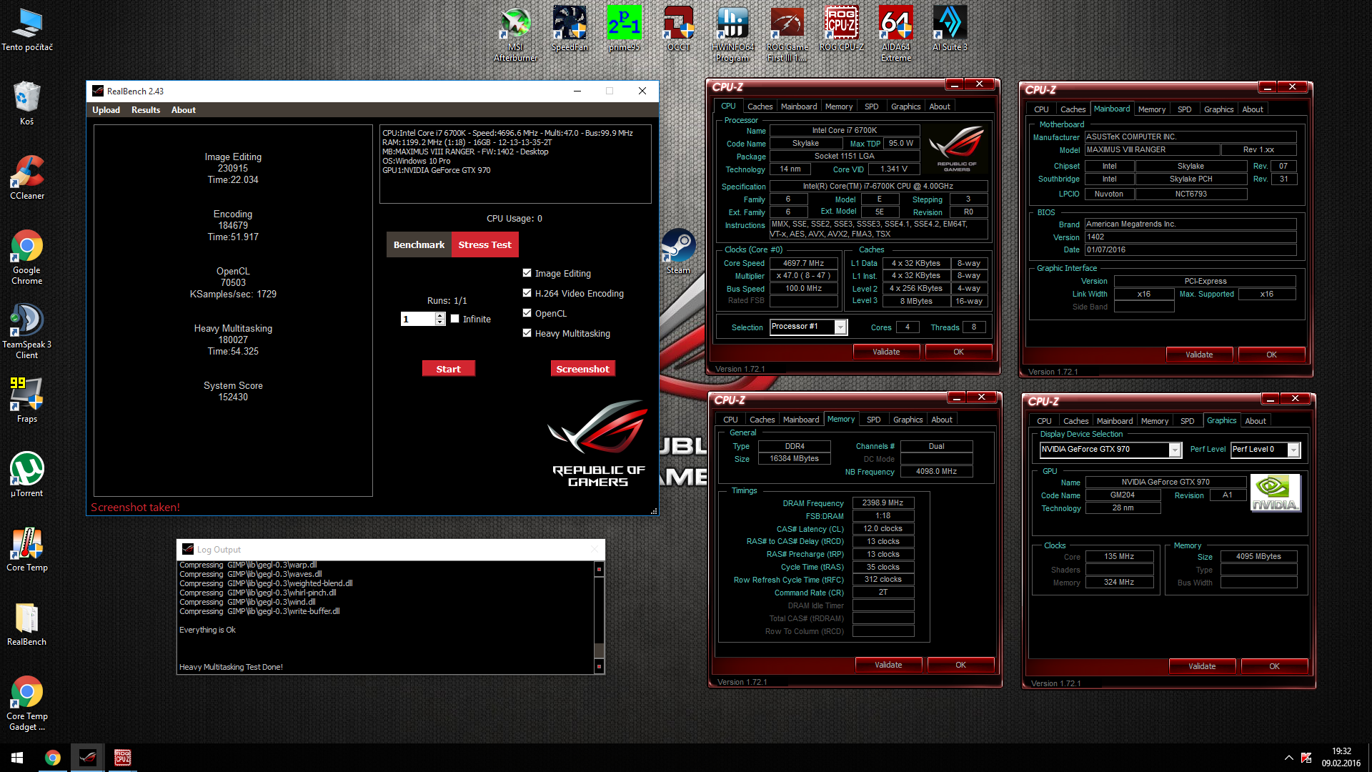
Task: Open the ROG GameFirst III icon
Action: [x=787, y=34]
